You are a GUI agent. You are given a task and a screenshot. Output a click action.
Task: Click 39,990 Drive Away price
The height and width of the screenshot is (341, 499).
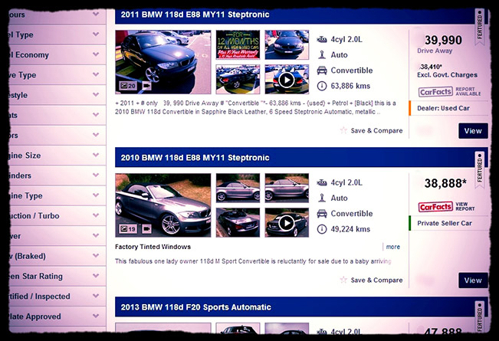[x=443, y=40]
